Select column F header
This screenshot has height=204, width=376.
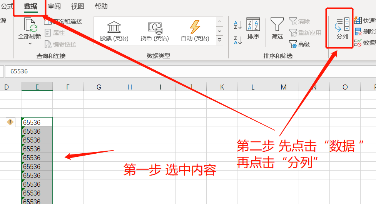click(68, 87)
